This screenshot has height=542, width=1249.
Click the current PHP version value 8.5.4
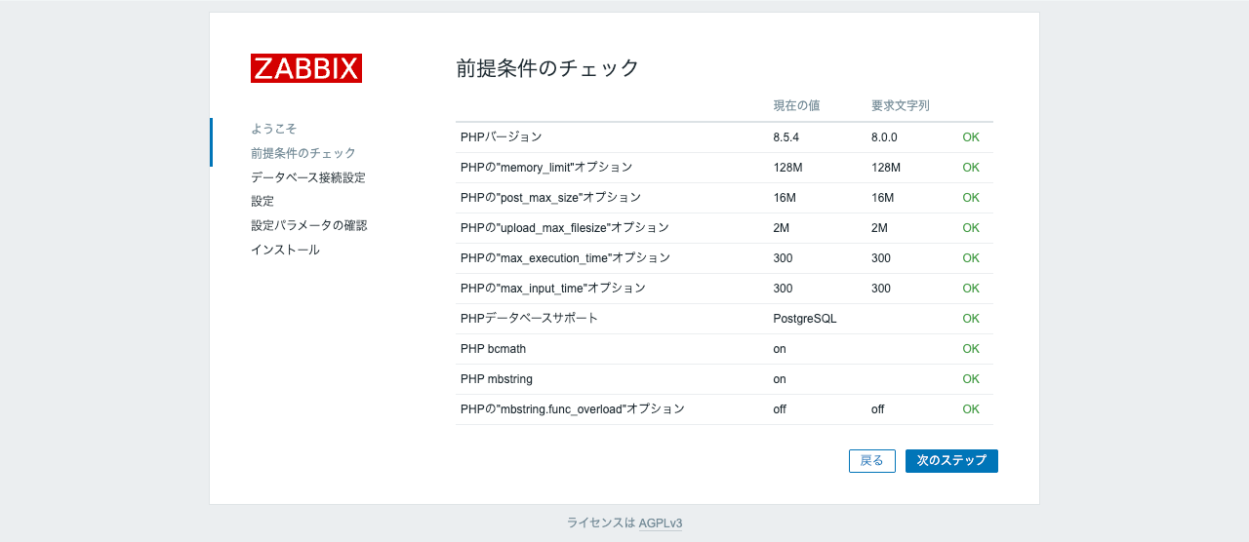click(786, 137)
